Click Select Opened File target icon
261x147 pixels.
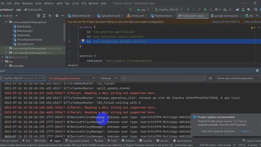point(38,16)
